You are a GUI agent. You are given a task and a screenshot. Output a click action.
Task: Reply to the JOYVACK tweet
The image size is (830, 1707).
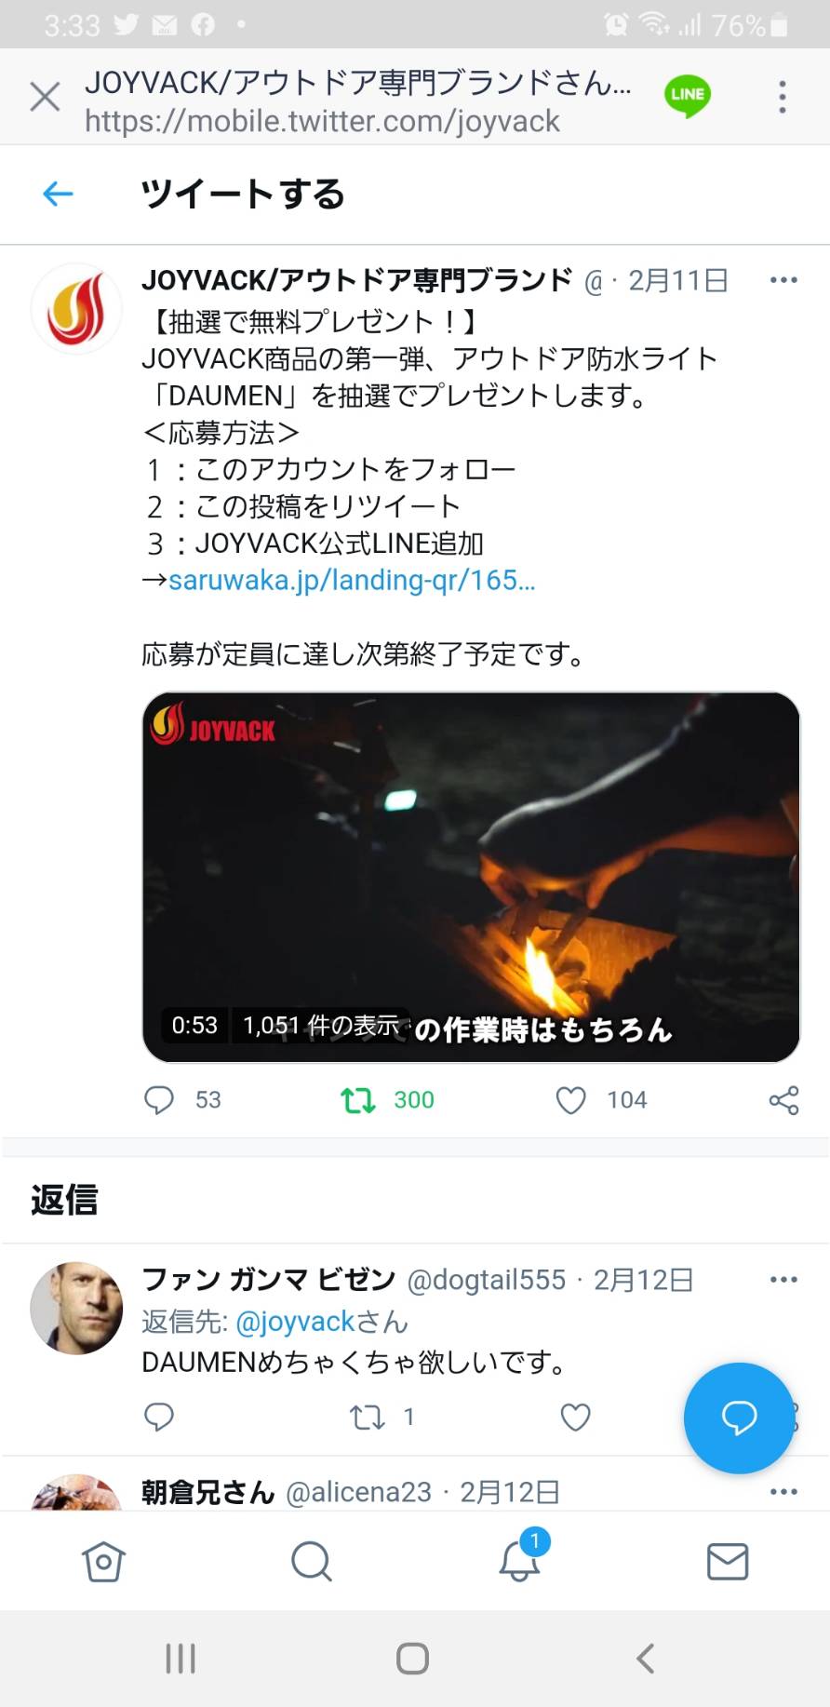click(159, 1100)
